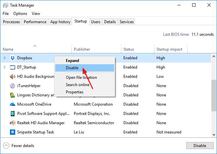Click the Realtek Semiconductor publisher cell
217x154 pixels.
[94, 123]
